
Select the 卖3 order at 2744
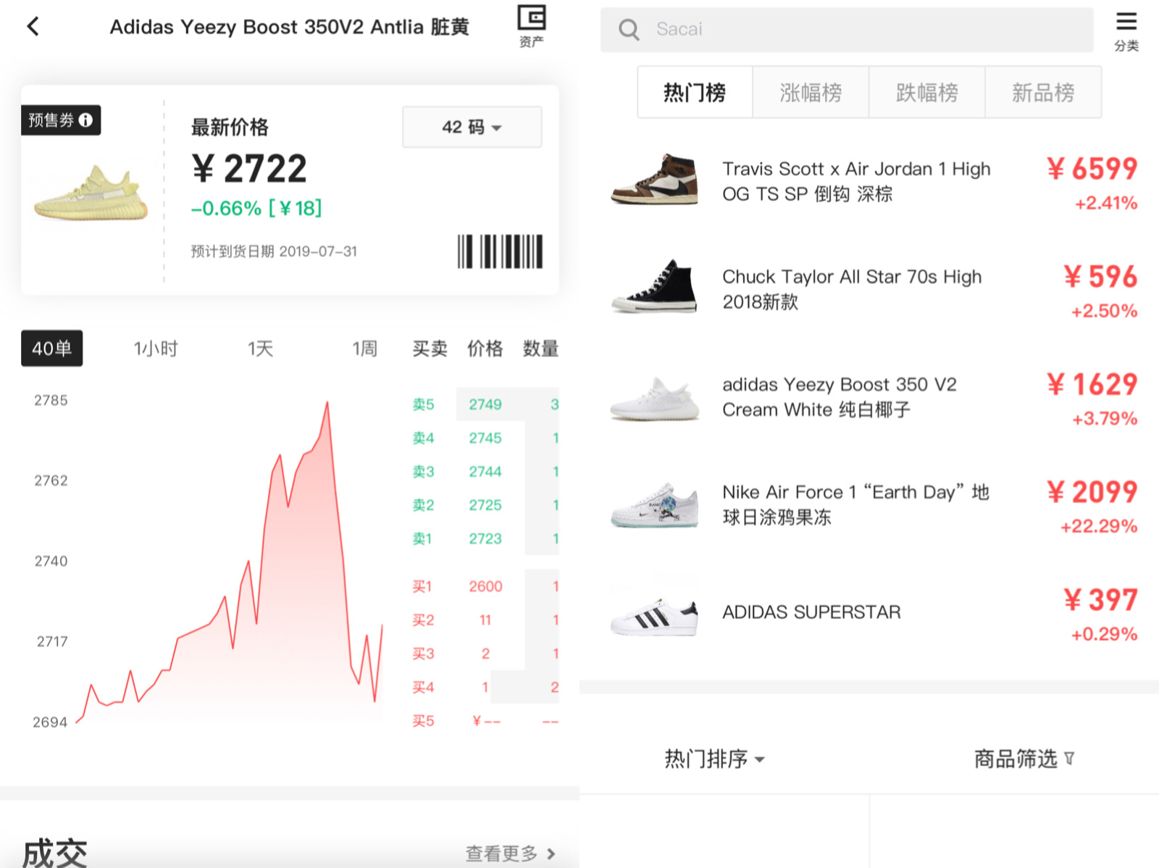tap(485, 472)
